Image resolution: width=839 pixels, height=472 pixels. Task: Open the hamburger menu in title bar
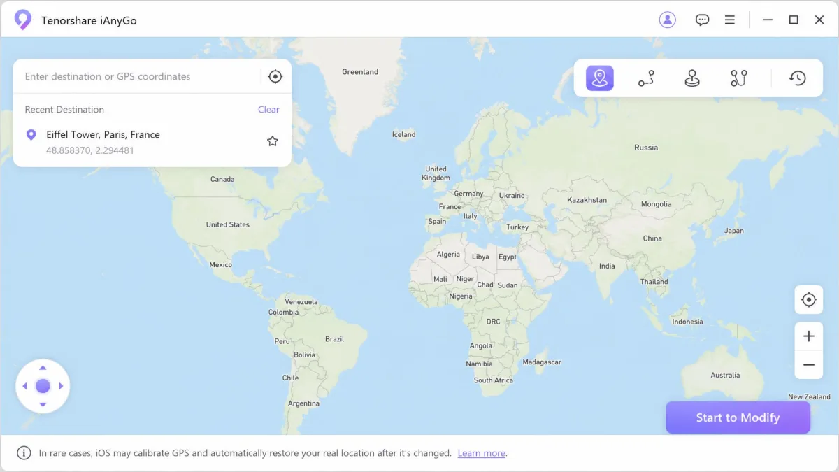point(730,20)
